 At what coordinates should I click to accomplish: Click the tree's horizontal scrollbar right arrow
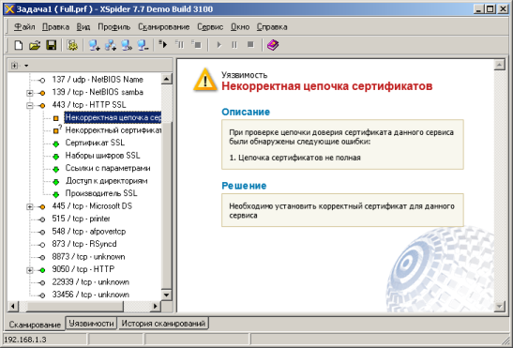pos(156,306)
